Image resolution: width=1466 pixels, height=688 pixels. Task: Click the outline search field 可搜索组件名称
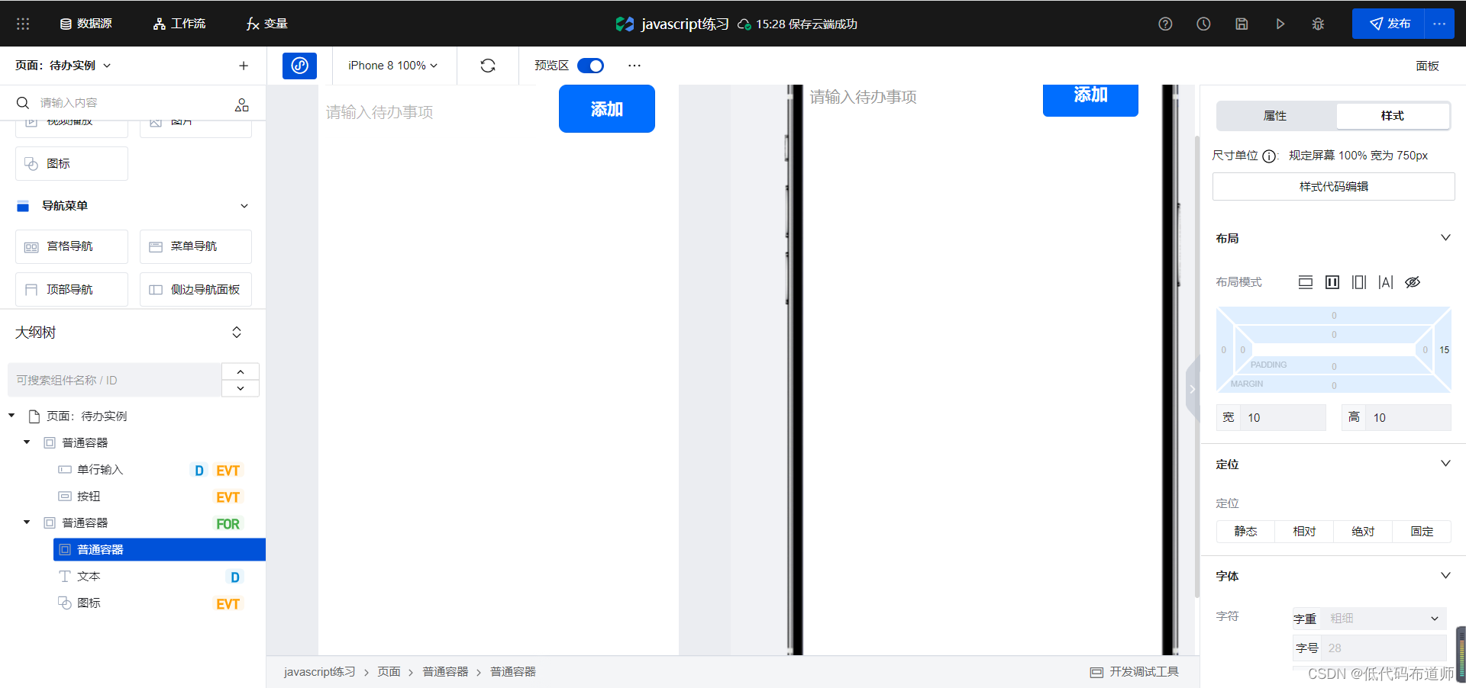click(x=115, y=380)
